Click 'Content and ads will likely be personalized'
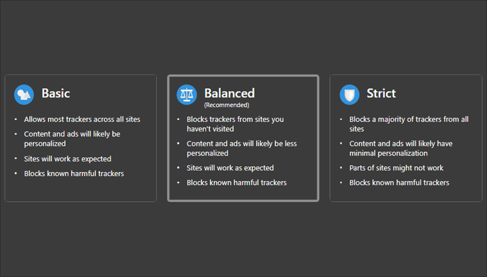Viewport: 487px width, 277px height. pyautogui.click(x=72, y=139)
